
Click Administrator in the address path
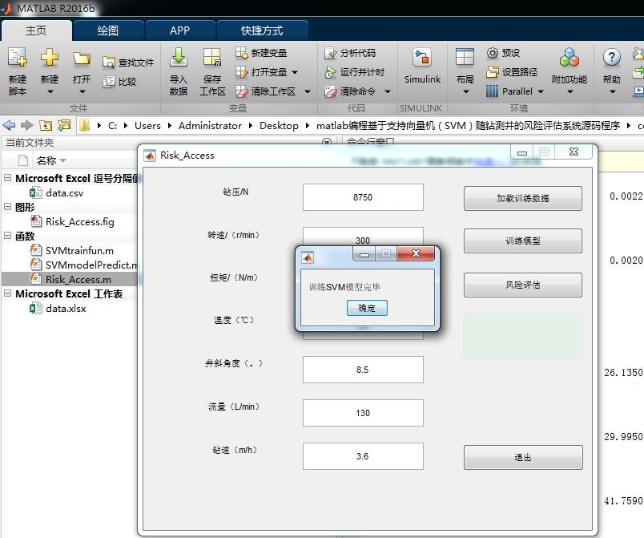click(210, 125)
